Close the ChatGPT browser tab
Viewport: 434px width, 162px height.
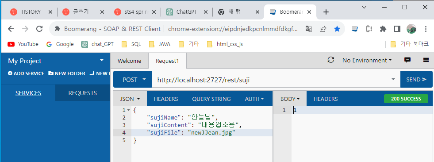tap(205, 12)
